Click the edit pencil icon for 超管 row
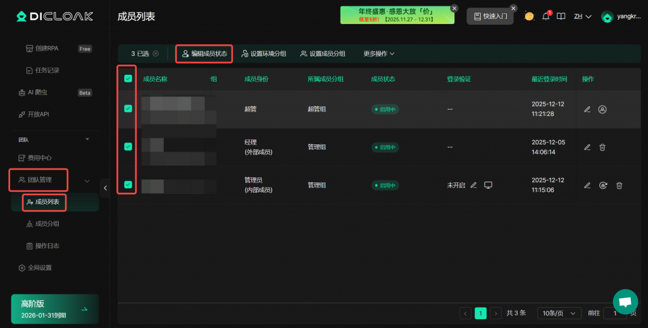Viewport: 648px width, 328px height. (x=587, y=110)
